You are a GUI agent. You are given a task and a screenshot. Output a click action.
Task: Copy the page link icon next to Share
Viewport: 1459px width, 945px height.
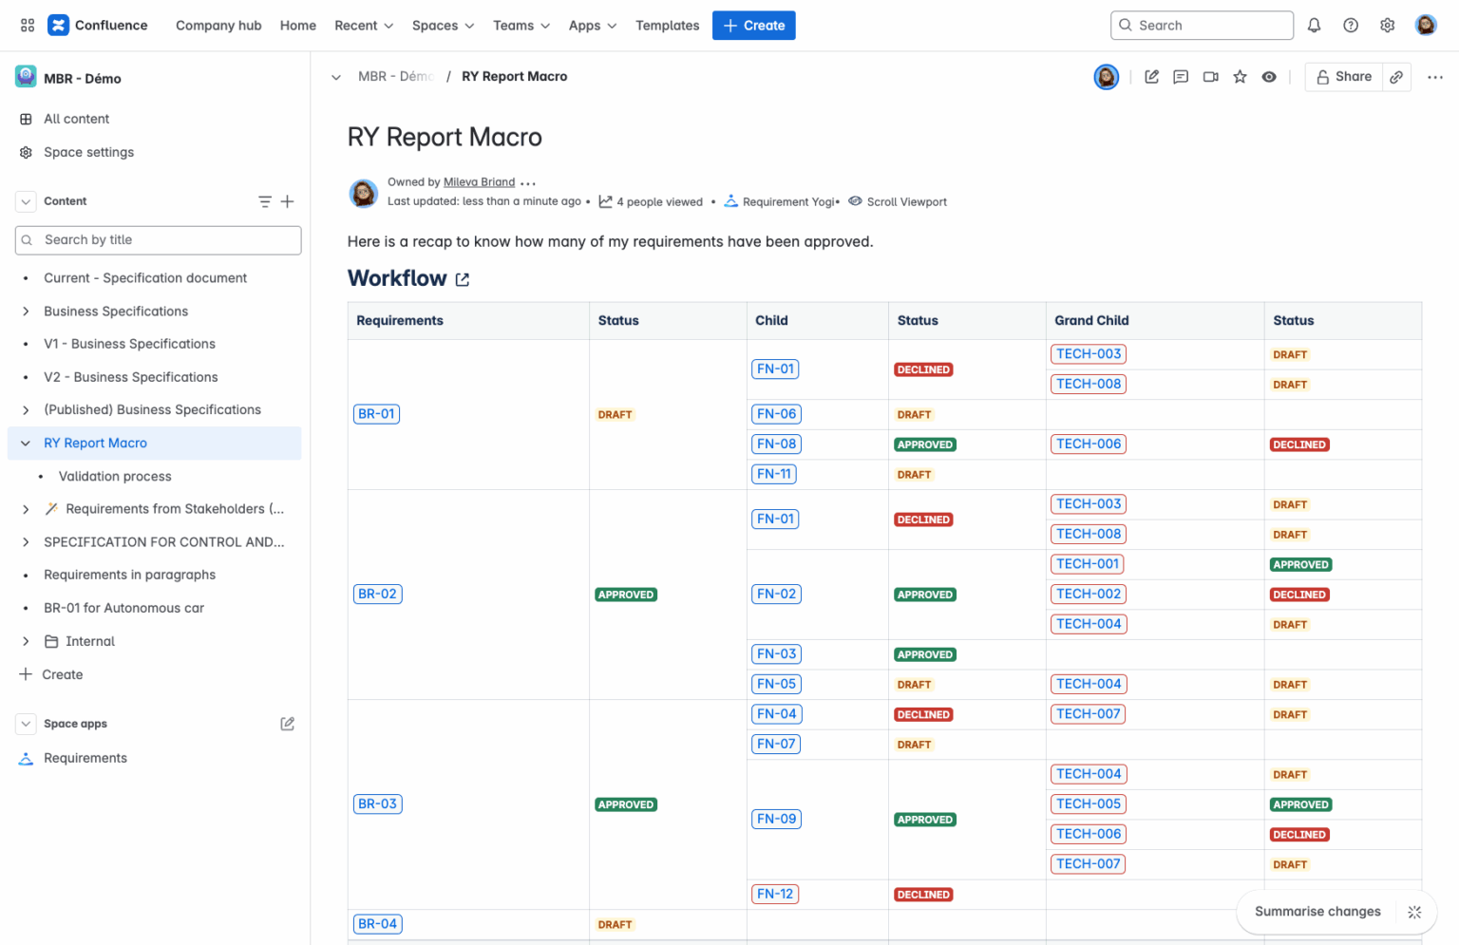point(1396,77)
